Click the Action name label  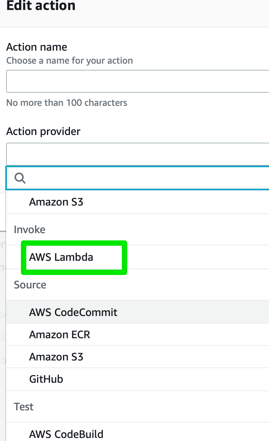point(37,47)
